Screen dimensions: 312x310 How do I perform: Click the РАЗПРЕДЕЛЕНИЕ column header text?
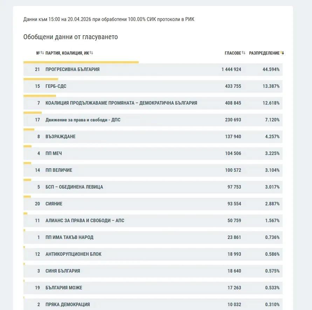pos(264,53)
